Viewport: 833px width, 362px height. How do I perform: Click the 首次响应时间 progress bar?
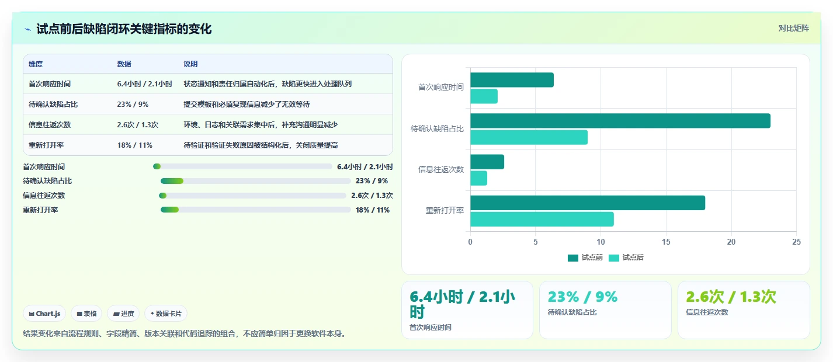click(x=242, y=166)
